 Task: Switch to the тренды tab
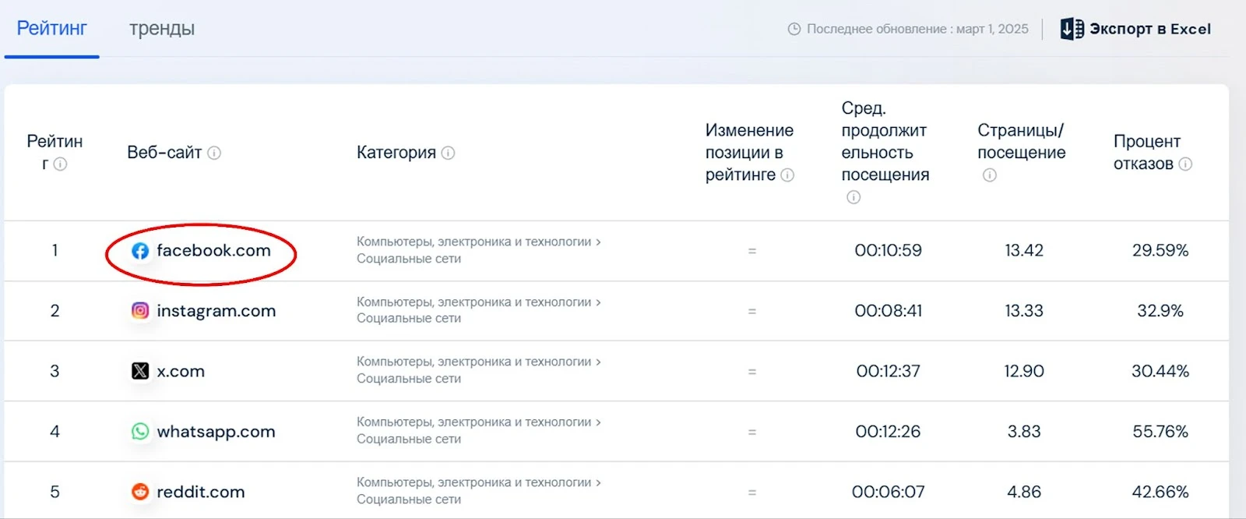(x=162, y=29)
